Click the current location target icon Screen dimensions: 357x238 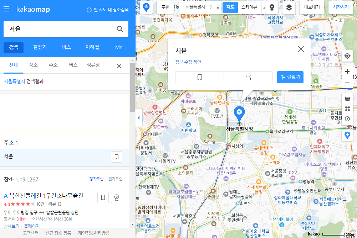[x=347, y=55]
